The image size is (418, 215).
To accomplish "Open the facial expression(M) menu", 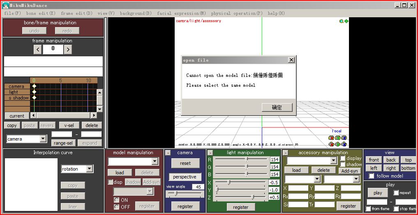I will (x=181, y=13).
